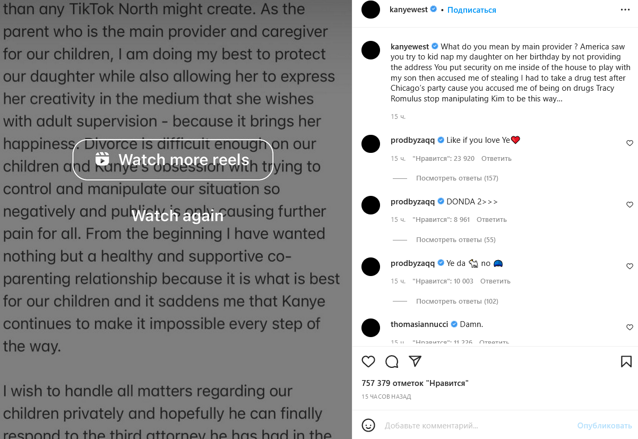Focus the add comment input field
This screenshot has height=439, width=638.
(478, 426)
